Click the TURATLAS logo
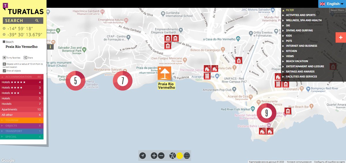346x163 pixels. pyautogui.click(x=23, y=9)
